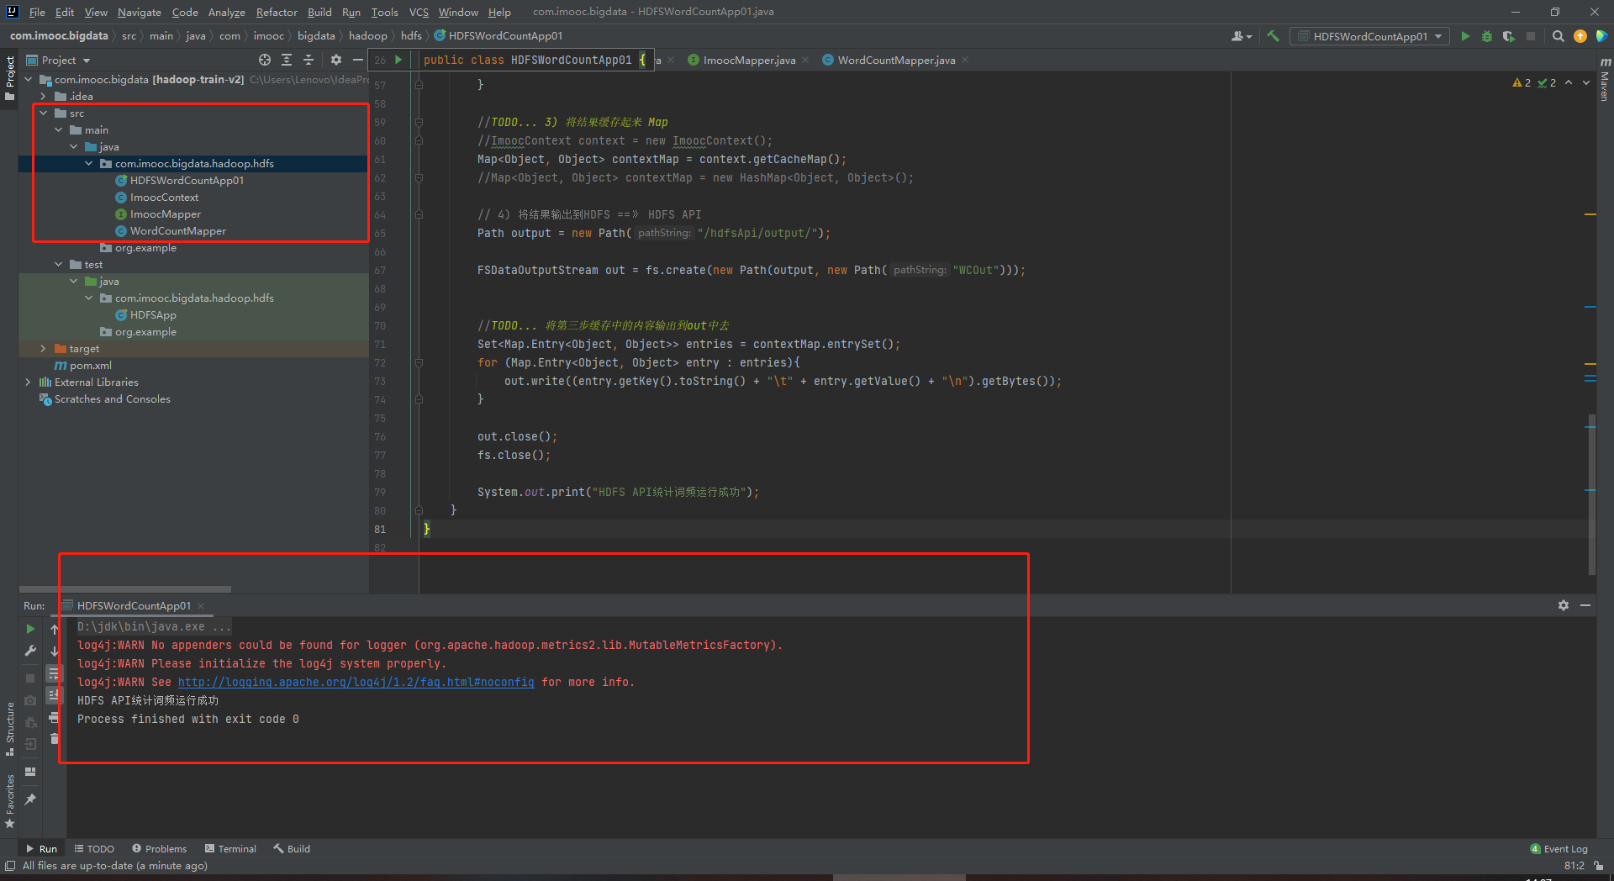Viewport: 1614px width, 881px height.
Task: Open the Build tool window
Action: 292,848
